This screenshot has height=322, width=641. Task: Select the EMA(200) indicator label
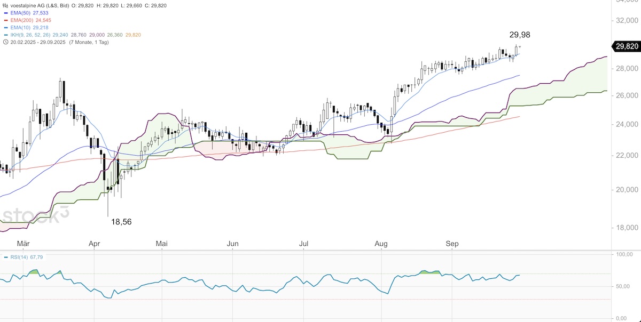pyautogui.click(x=22, y=19)
